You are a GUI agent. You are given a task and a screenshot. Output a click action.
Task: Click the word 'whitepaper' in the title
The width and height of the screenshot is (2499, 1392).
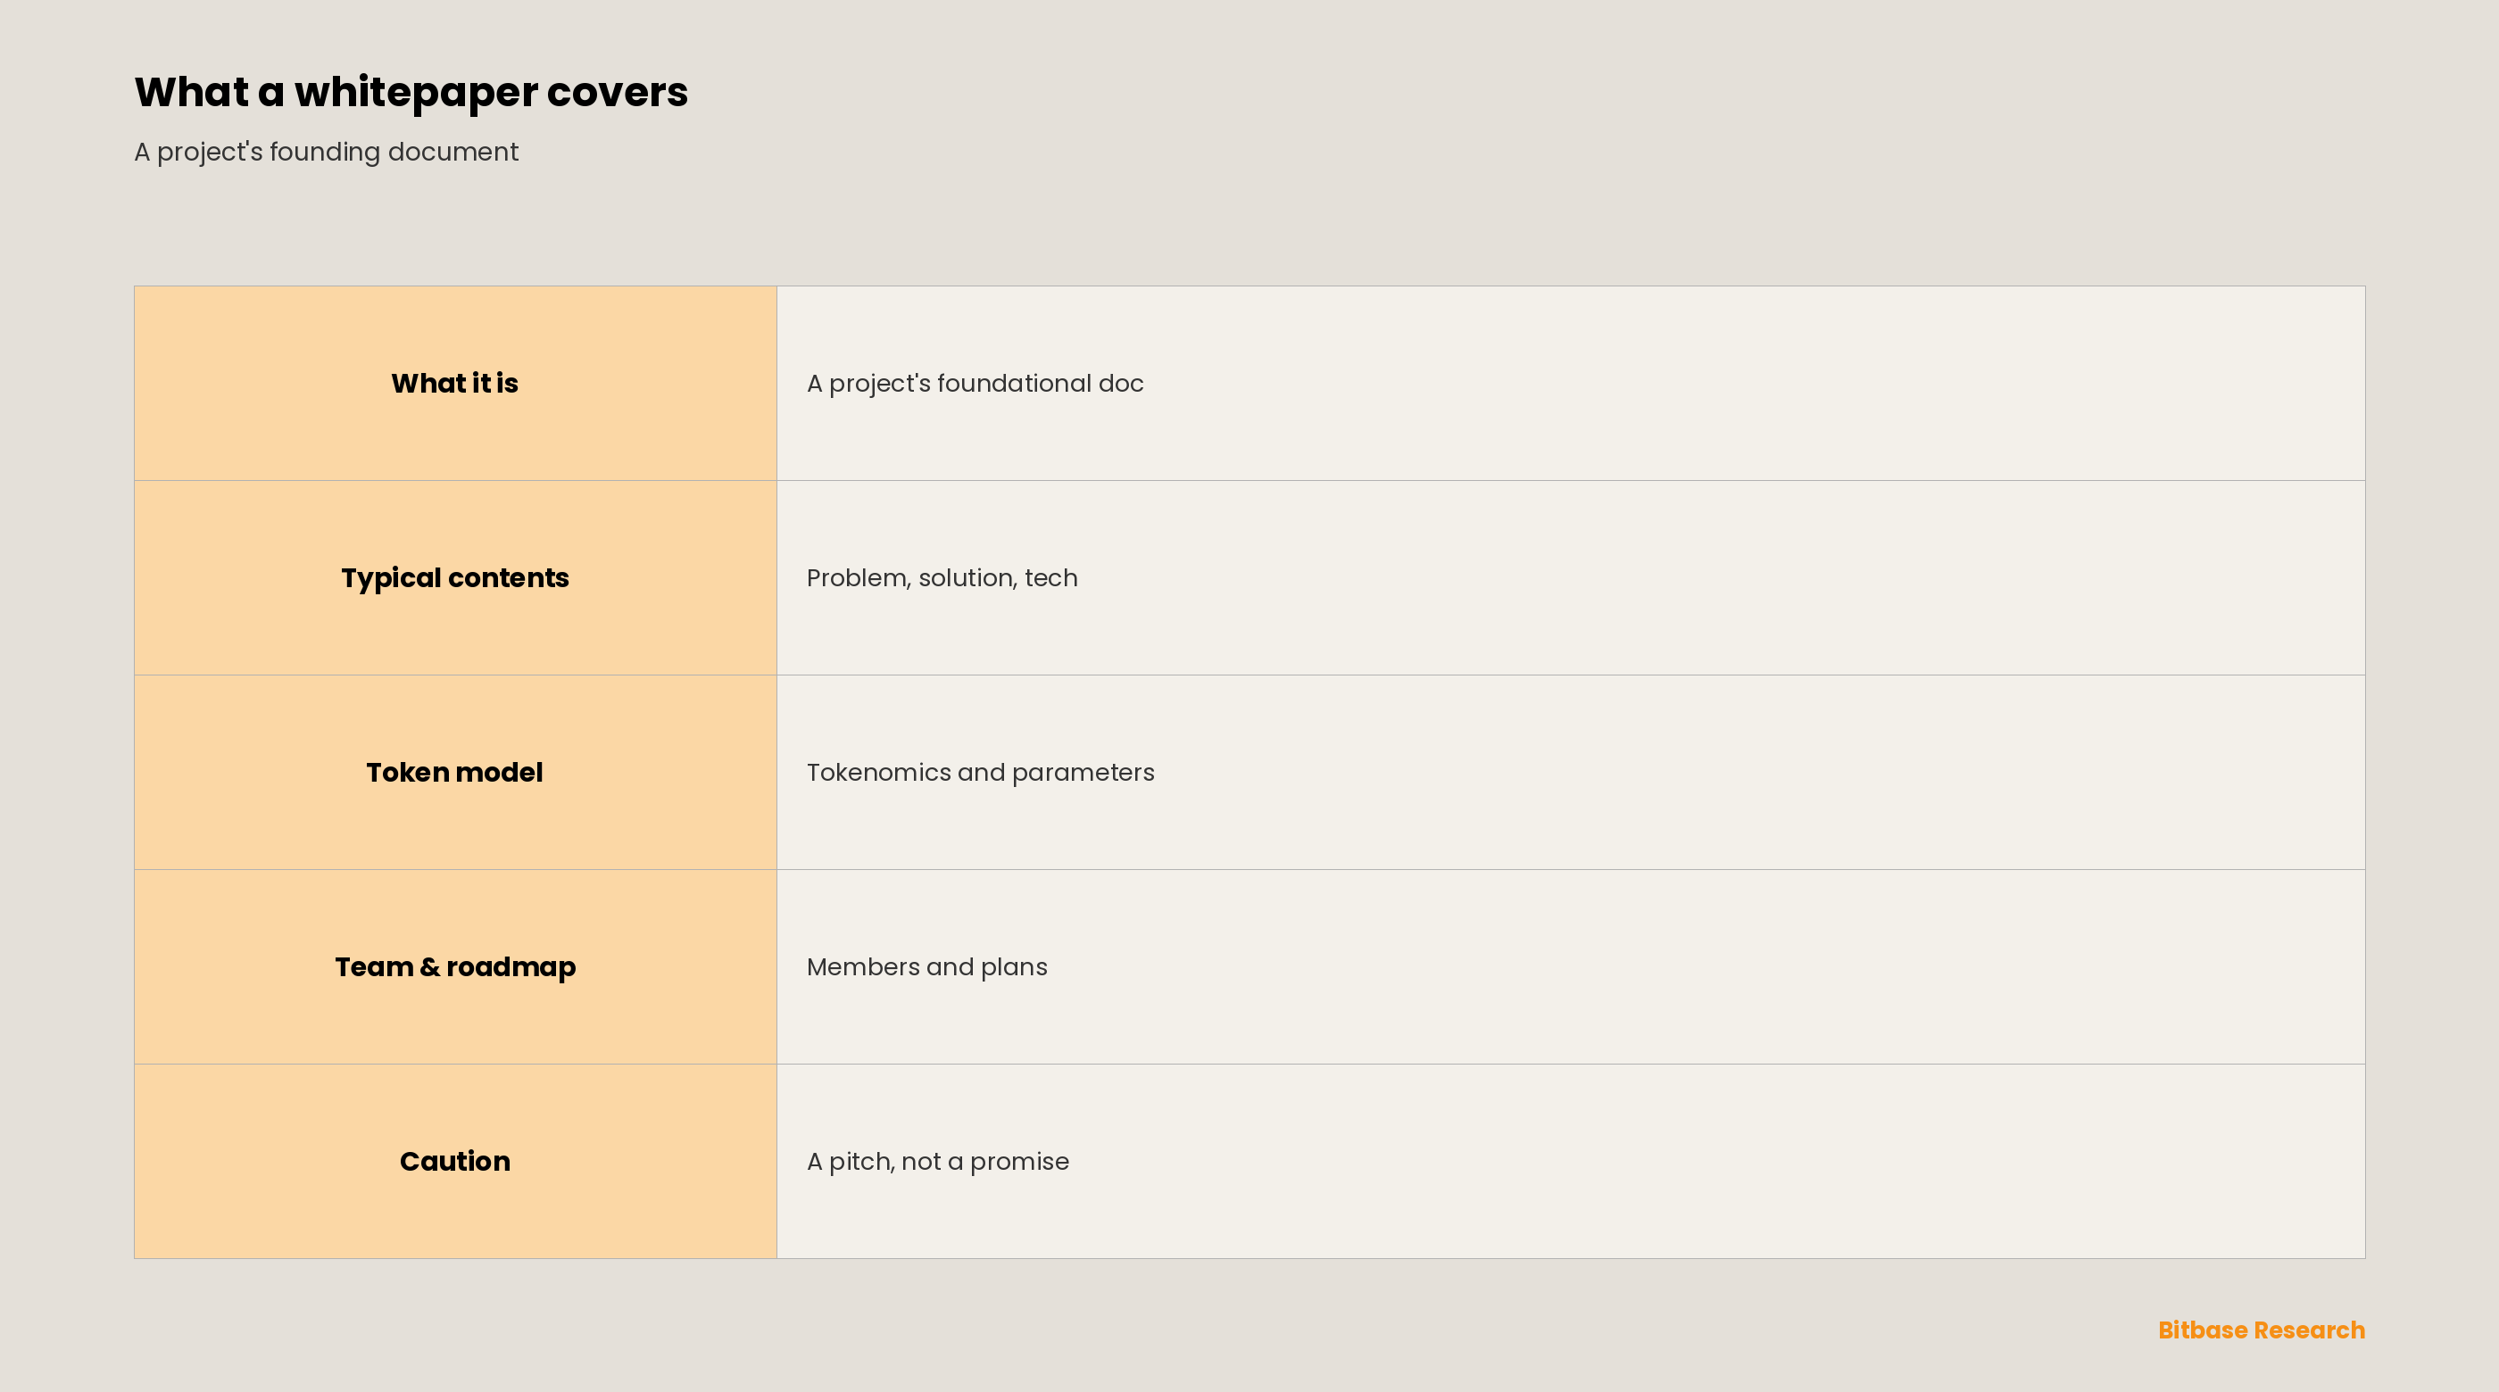pyautogui.click(x=416, y=94)
